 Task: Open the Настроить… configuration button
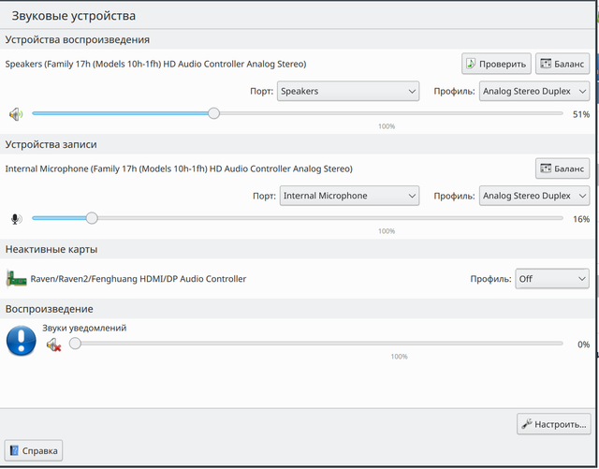point(554,424)
